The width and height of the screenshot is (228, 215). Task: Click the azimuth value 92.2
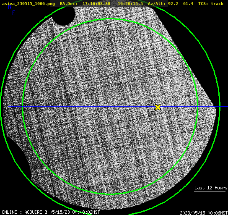173,4
